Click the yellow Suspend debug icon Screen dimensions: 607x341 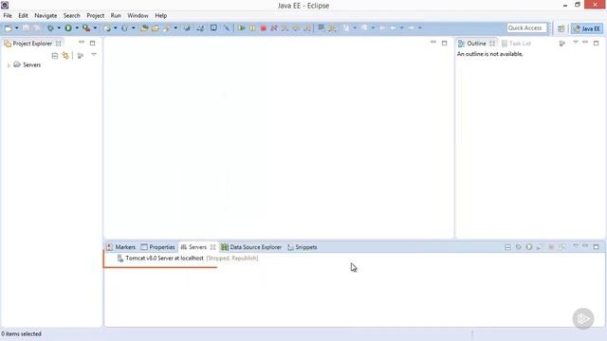(x=252, y=28)
